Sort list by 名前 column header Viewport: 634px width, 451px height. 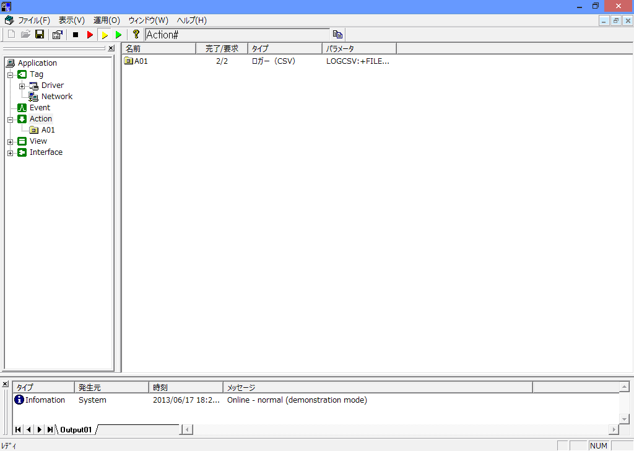tap(158, 48)
